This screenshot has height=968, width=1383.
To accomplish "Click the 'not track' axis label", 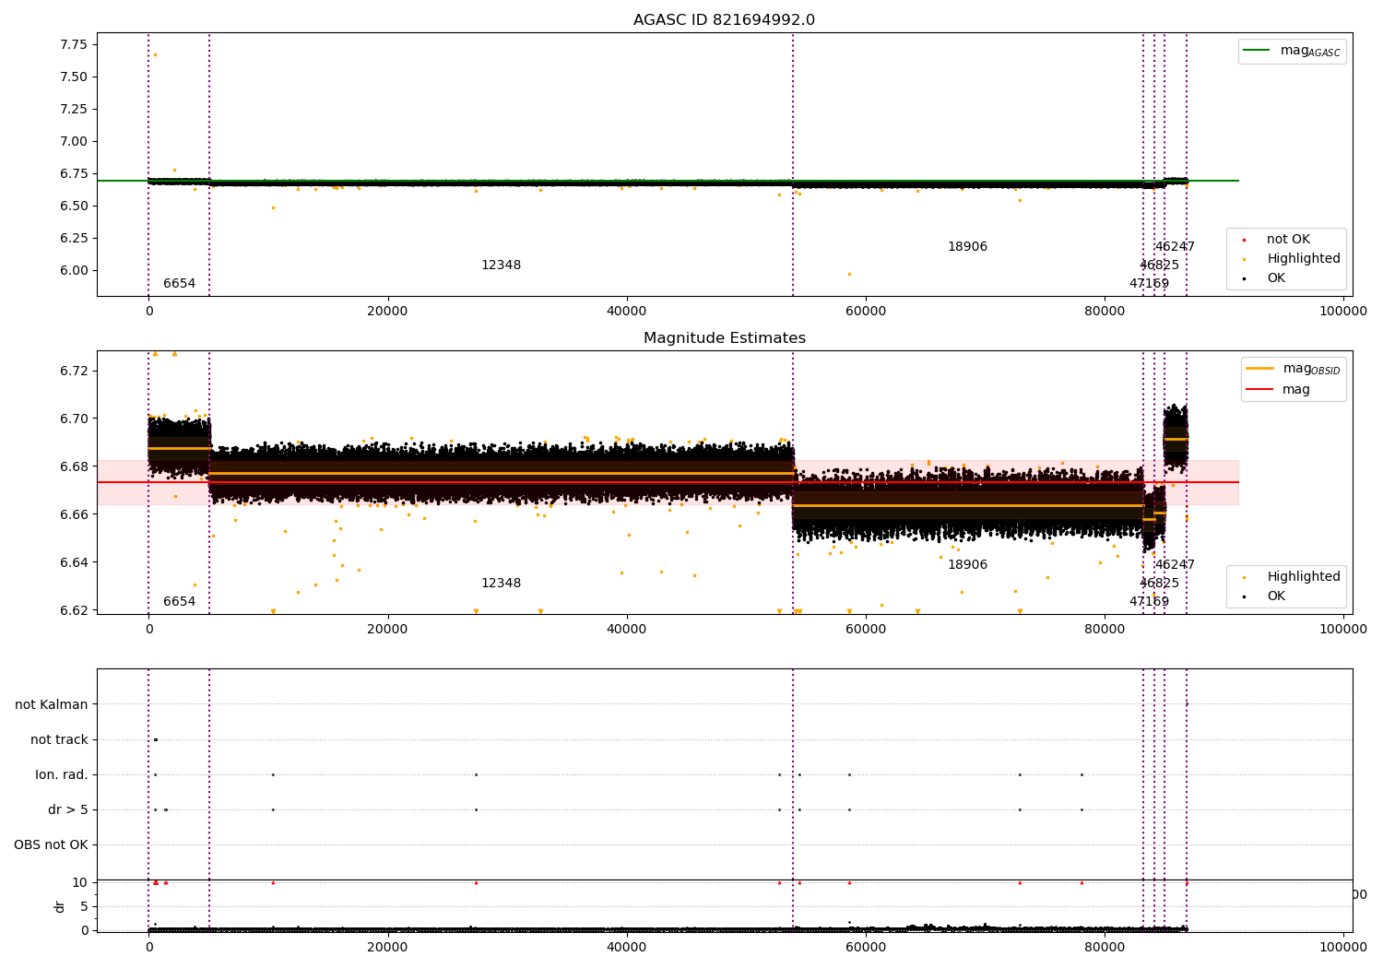I will [x=59, y=740].
